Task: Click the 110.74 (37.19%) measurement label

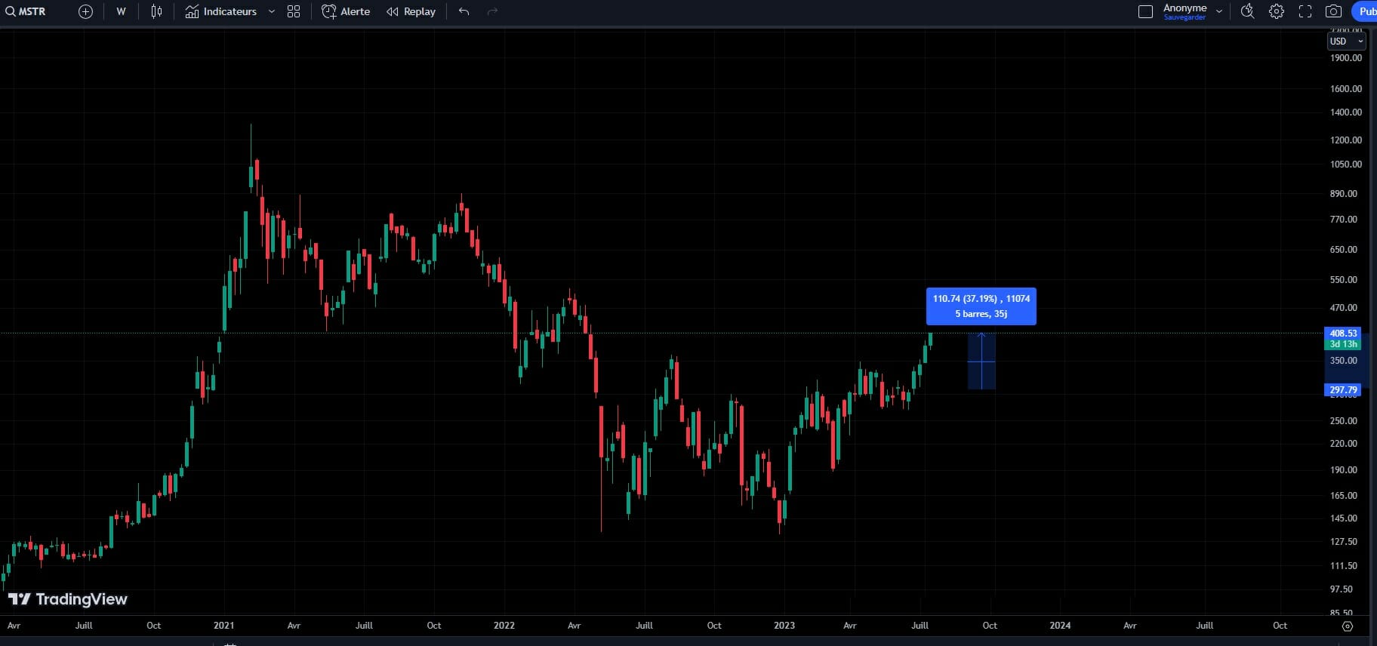Action: [981, 306]
